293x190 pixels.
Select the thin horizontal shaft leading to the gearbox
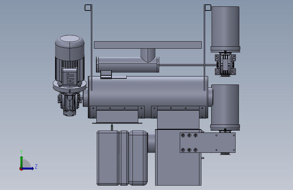[x=188, y=65]
